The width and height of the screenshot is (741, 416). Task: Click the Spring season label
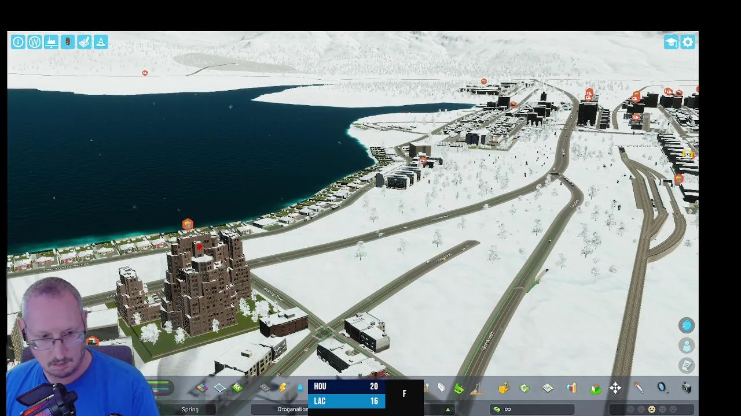[190, 409]
